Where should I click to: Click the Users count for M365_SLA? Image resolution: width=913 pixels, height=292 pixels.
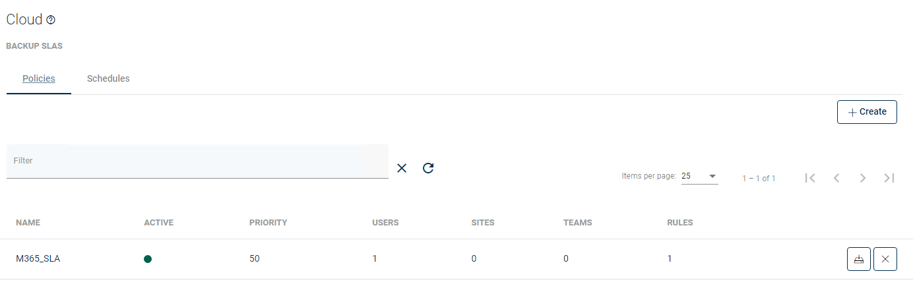[x=375, y=259]
